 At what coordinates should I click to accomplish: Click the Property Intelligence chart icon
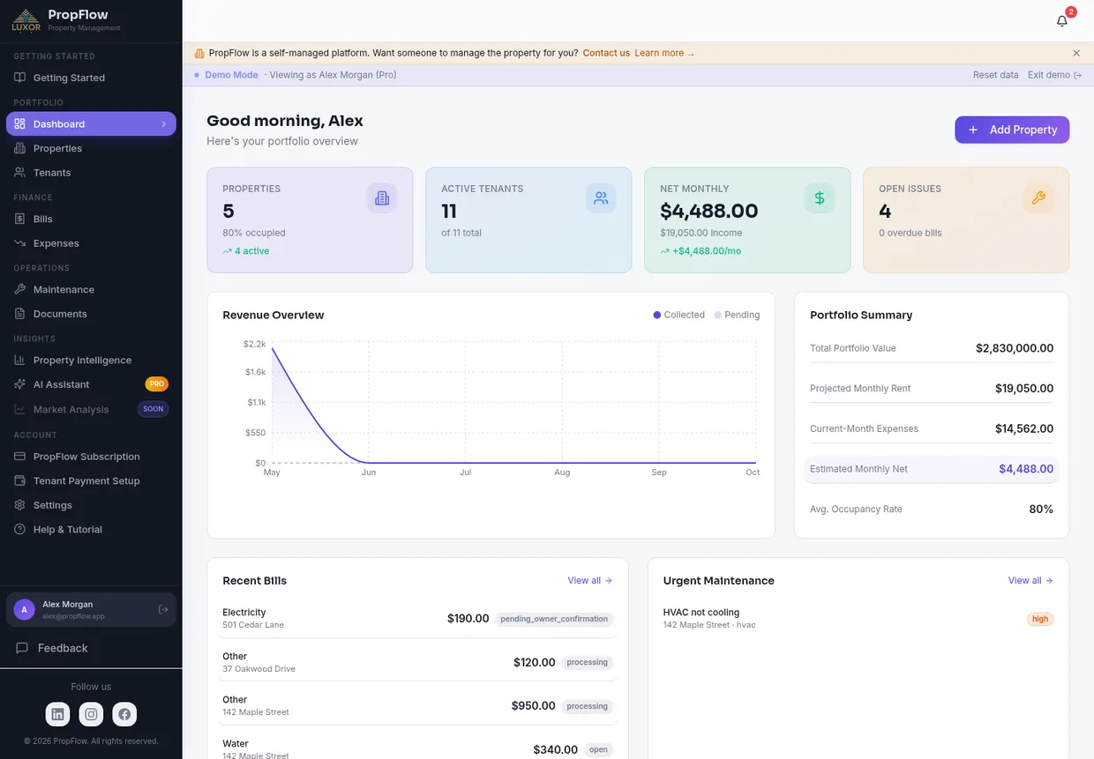coord(19,360)
